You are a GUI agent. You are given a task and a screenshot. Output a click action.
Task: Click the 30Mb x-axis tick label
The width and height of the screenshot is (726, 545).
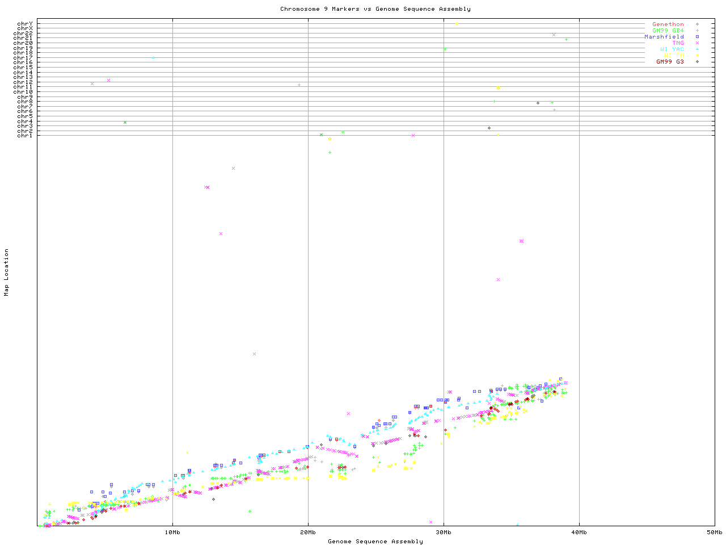click(444, 533)
